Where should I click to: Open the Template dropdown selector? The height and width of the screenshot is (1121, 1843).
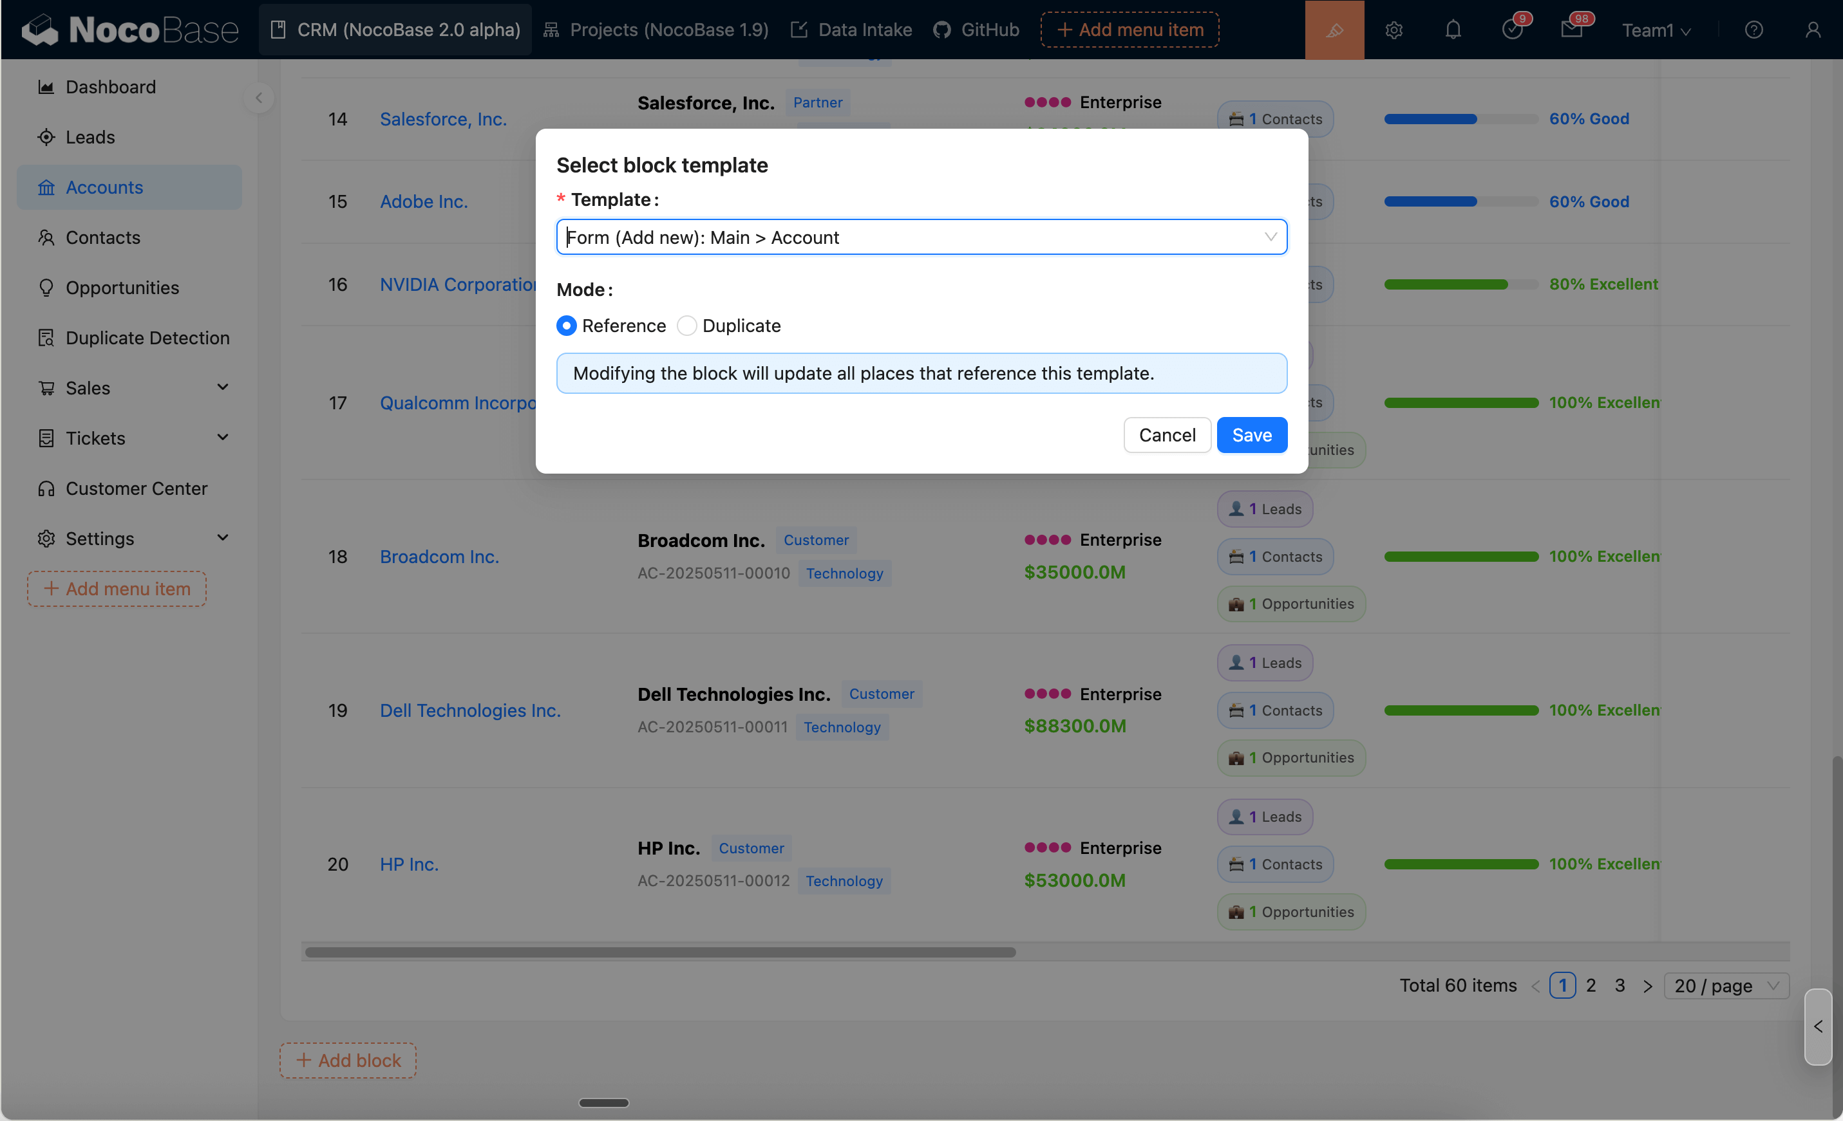point(921,237)
